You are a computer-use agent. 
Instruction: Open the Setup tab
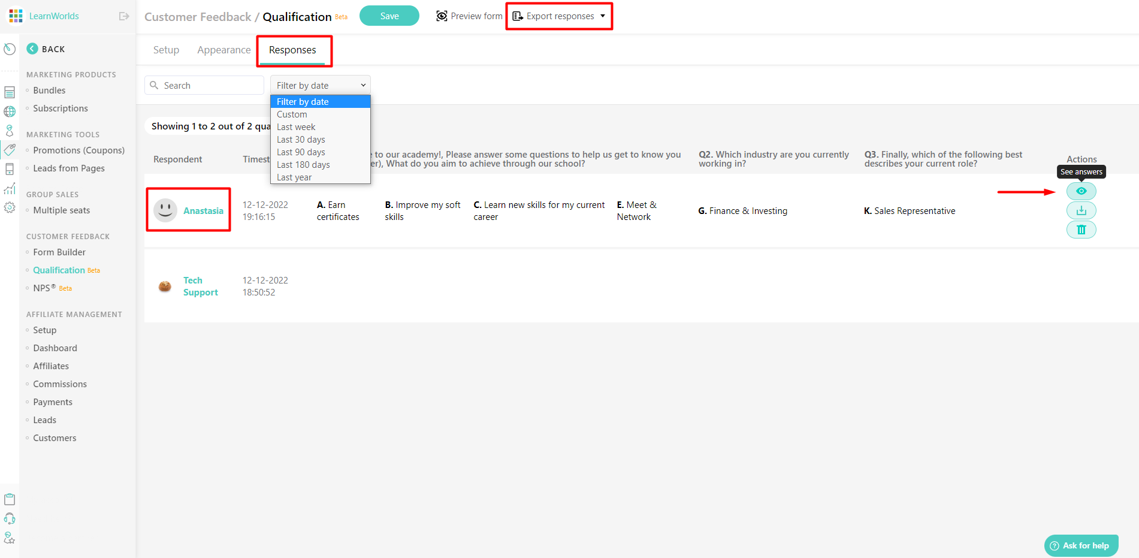[x=166, y=50]
